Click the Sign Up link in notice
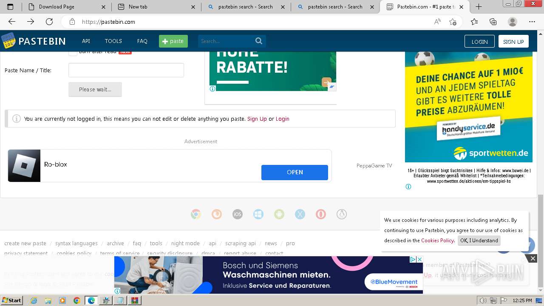 [257, 119]
